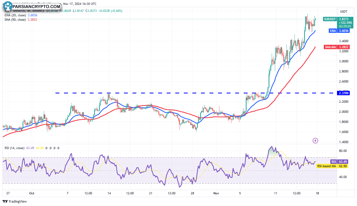This screenshot has width=357, height=206.
Task: Select the SMA (50, close) legend entry
Action: click(15, 20)
